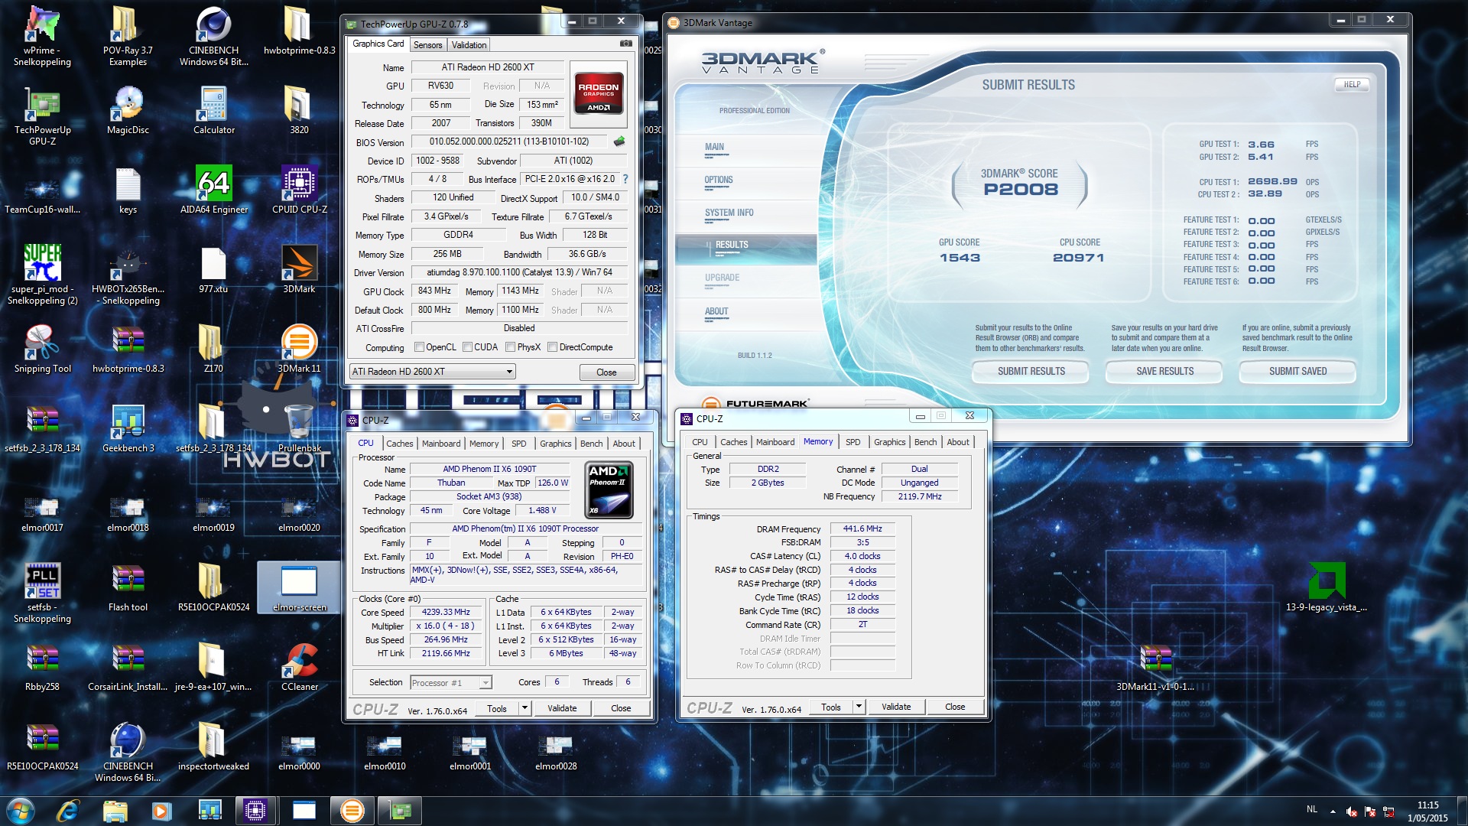This screenshot has width=1468, height=826.
Task: Click Validate in CPU-Z Memory window
Action: (896, 707)
